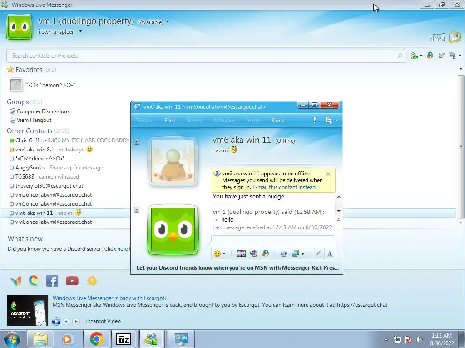465x348 pixels.
Task: Click the AB text formatting icon in chat
Action: click(x=284, y=254)
